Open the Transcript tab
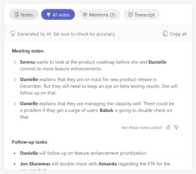Image resolution: width=196 pixels, height=174 pixels. pos(141,14)
